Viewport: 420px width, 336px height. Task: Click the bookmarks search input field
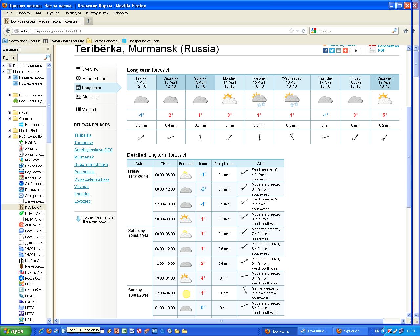(31, 57)
